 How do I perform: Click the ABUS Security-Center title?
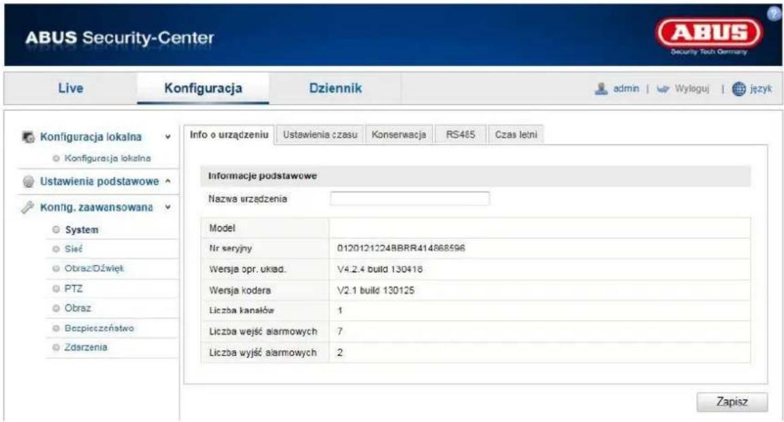pos(119,38)
